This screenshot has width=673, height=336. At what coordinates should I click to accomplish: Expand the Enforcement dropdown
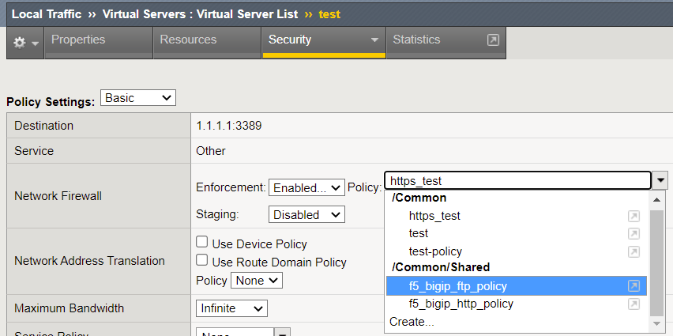click(x=306, y=188)
